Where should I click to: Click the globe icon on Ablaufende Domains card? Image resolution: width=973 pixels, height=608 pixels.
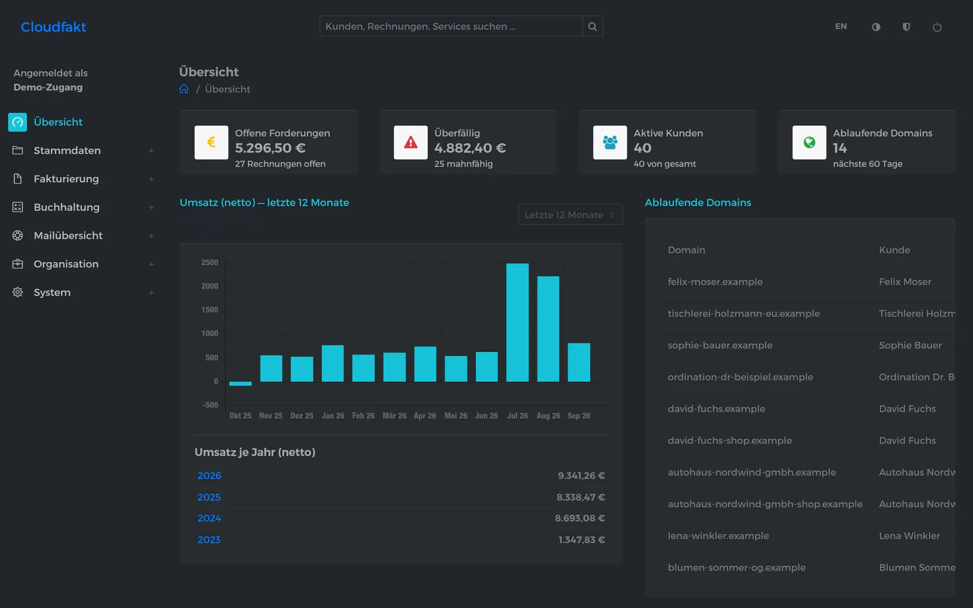coord(809,142)
